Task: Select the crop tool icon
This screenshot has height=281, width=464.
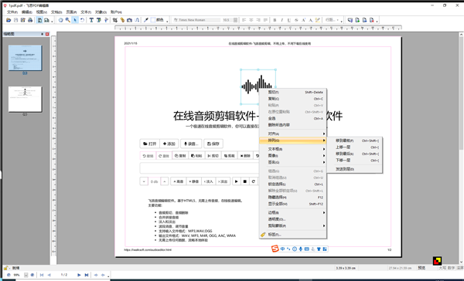Action: pos(114,20)
